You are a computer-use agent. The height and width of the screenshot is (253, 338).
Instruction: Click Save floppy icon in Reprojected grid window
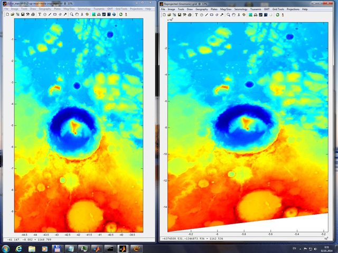(180, 15)
